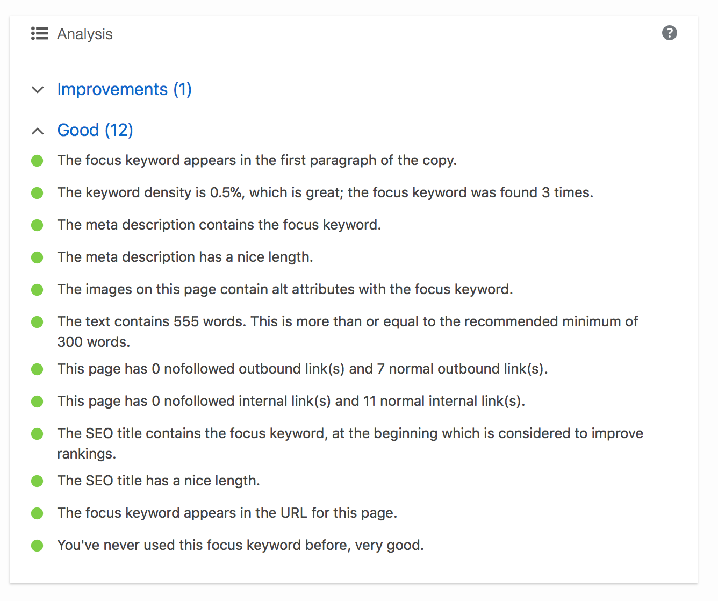Click green dot beside keyword density result
Image resolution: width=718 pixels, height=601 pixels.
coord(37,193)
